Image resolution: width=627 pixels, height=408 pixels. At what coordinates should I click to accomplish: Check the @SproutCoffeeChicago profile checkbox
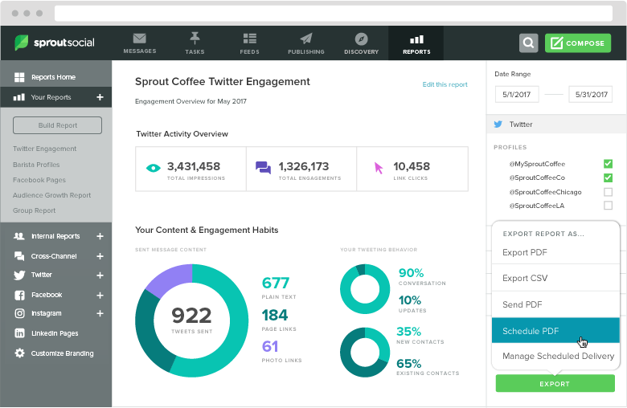pyautogui.click(x=608, y=192)
